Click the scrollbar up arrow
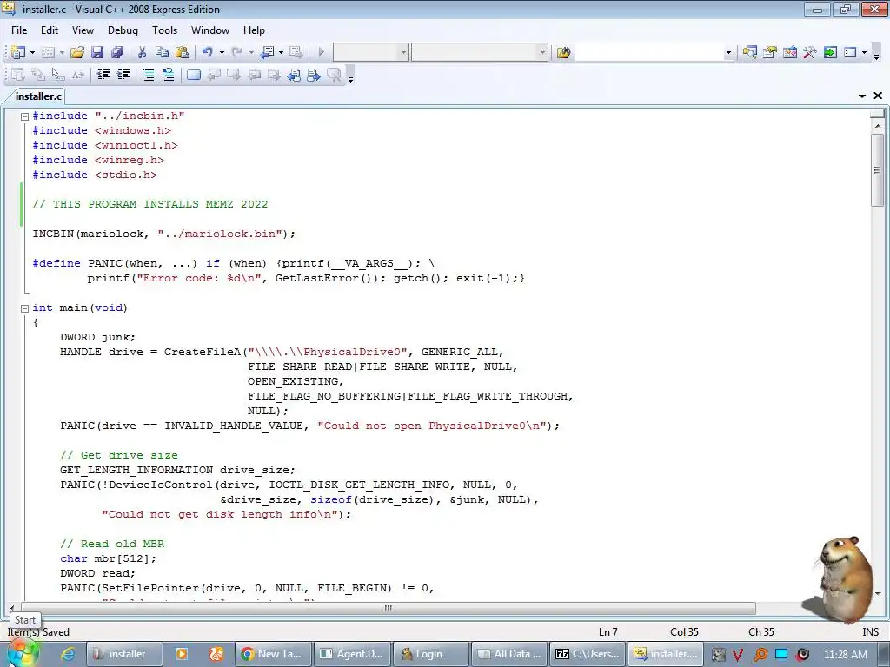Viewport: 890px width, 667px height. (878, 125)
